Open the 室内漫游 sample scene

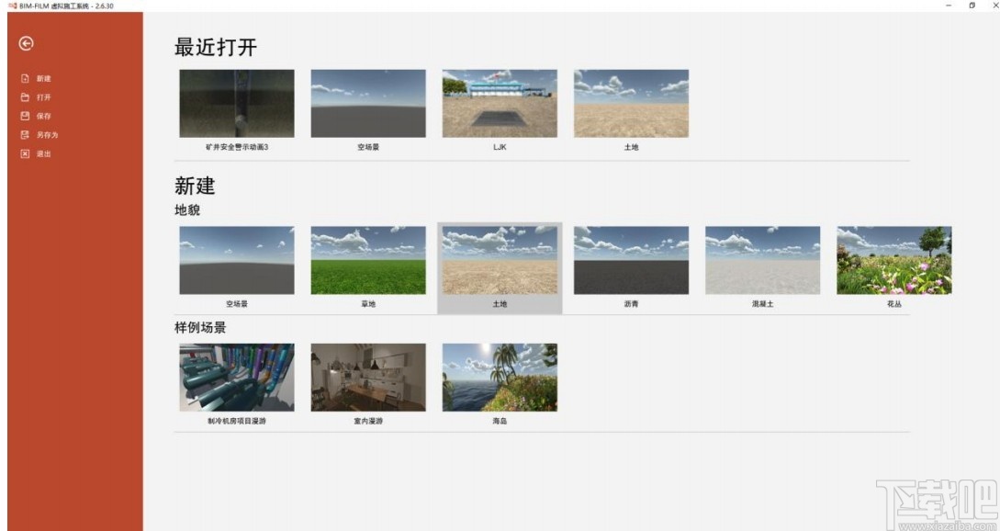tap(367, 377)
